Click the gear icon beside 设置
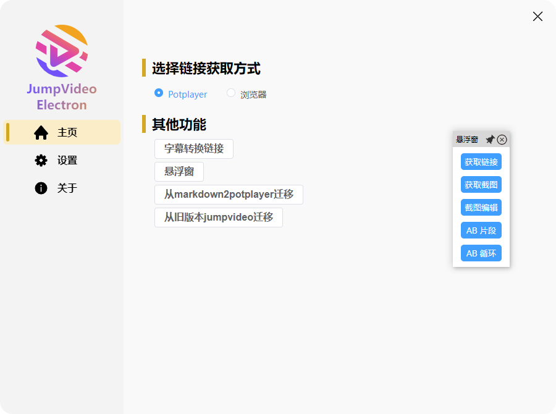556x414 pixels. 41,161
